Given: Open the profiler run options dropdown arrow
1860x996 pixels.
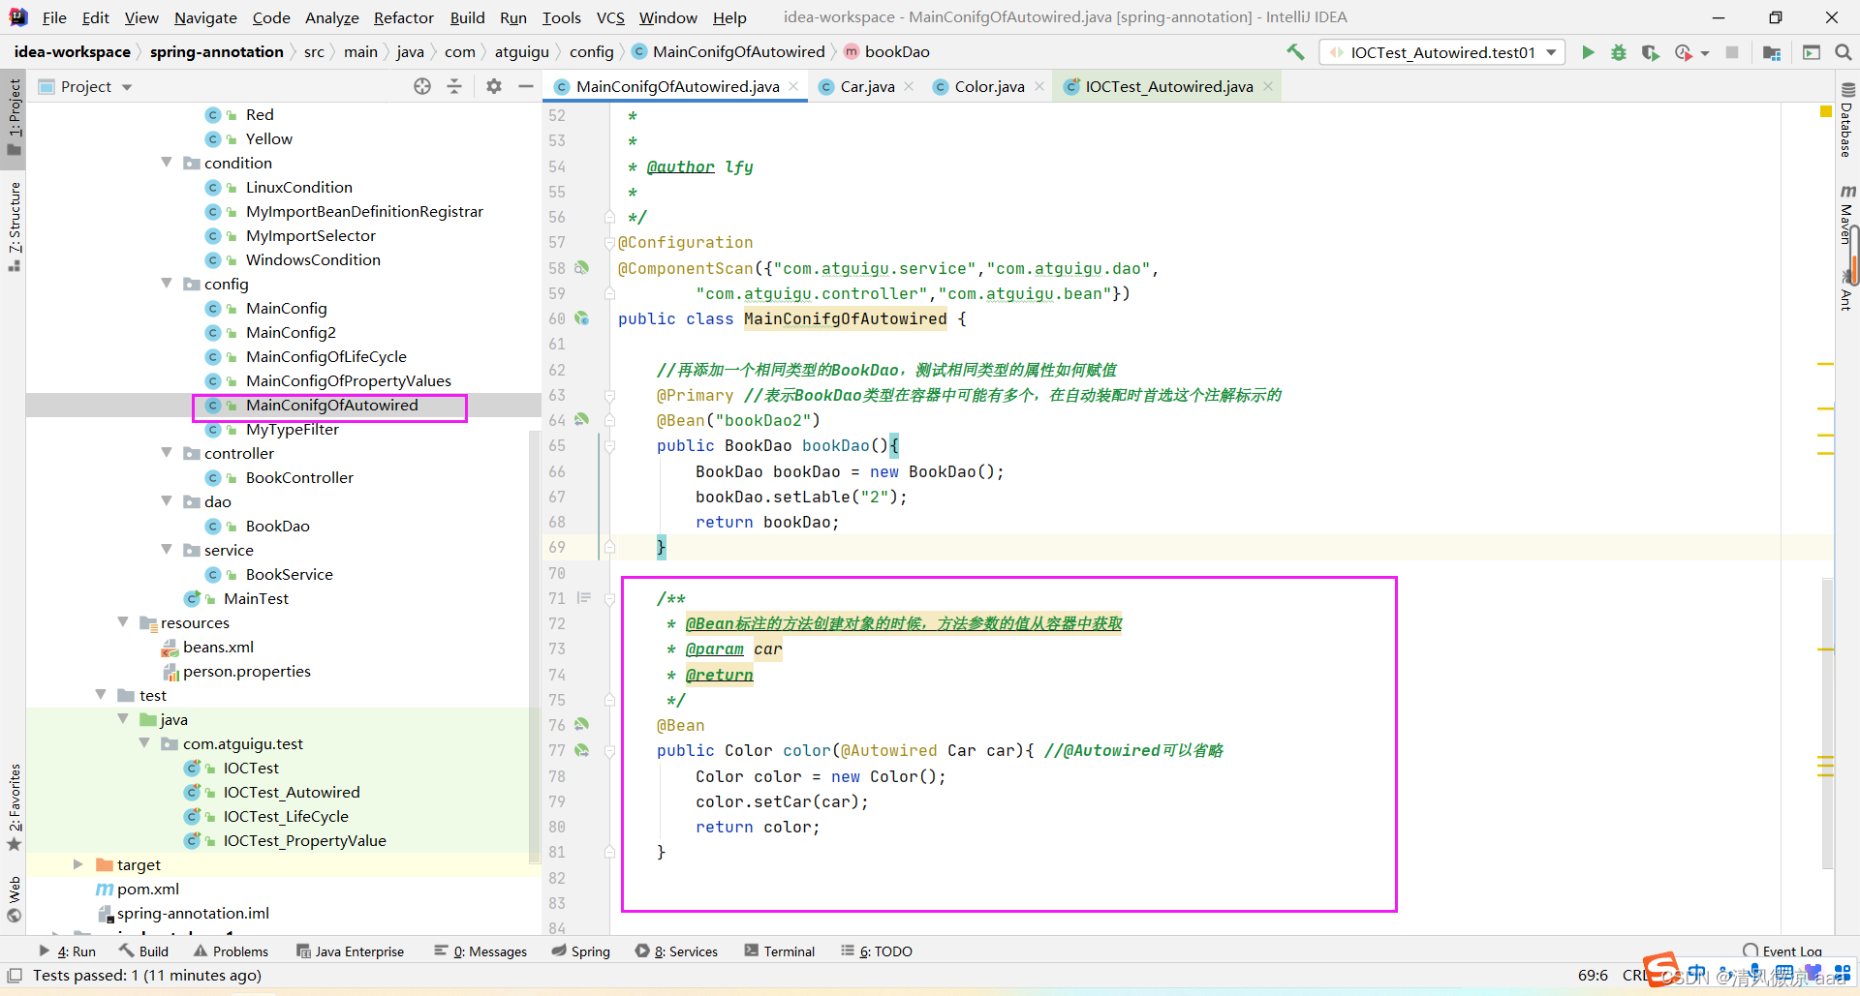Looking at the screenshot, I should pyautogui.click(x=1705, y=53).
